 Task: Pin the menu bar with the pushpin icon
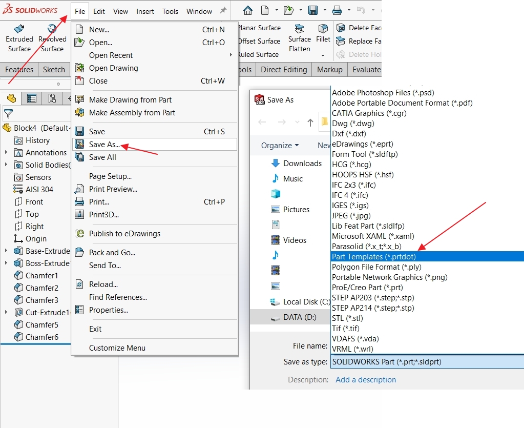point(223,10)
